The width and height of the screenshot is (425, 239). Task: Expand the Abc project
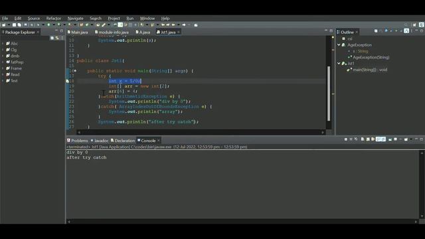coord(3,43)
